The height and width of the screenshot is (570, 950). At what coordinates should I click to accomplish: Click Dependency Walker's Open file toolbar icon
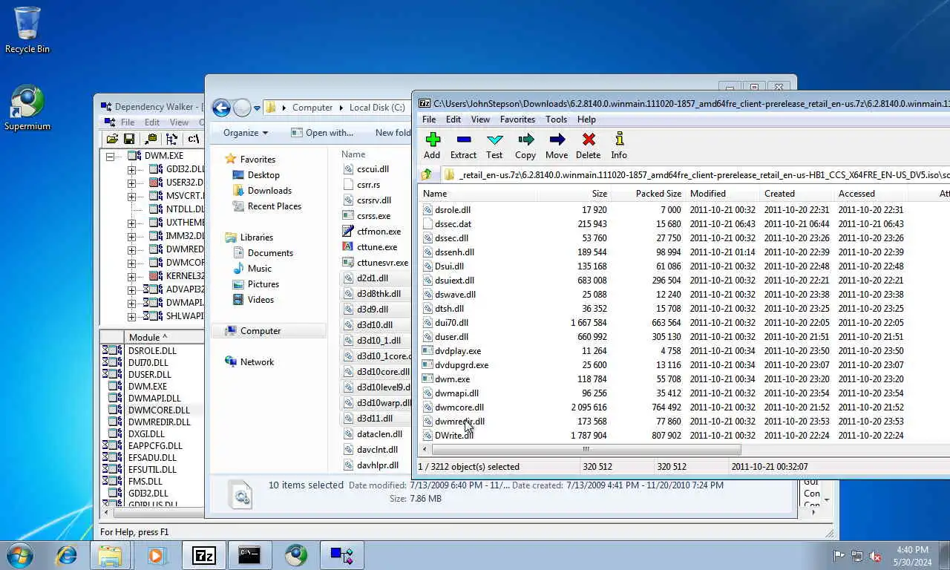112,139
